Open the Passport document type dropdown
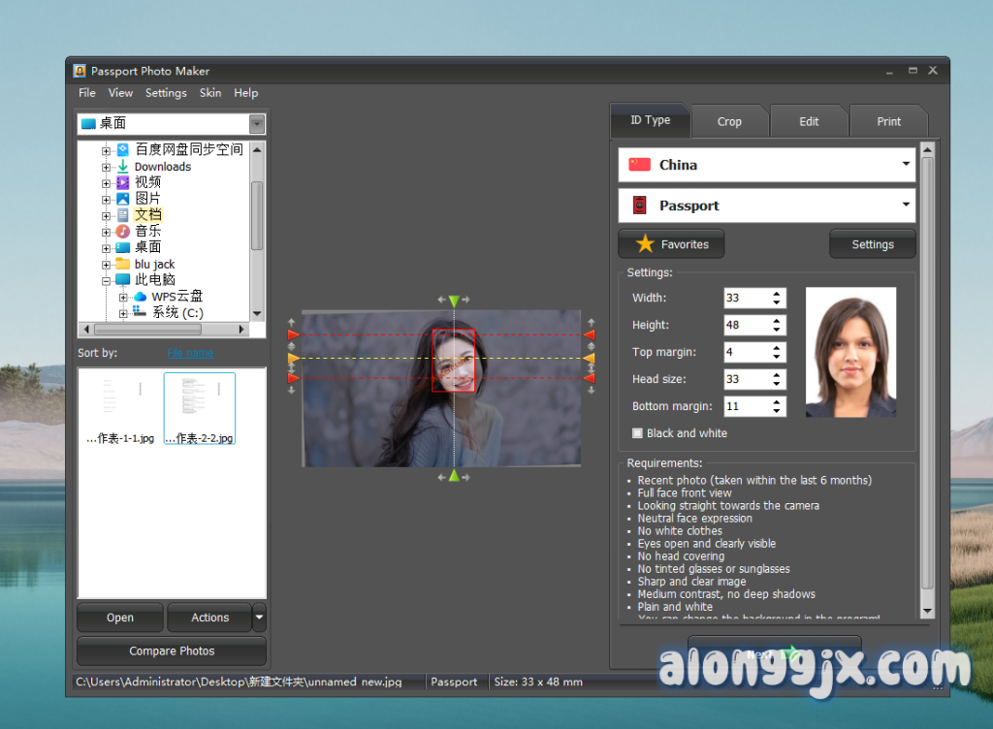 [906, 206]
